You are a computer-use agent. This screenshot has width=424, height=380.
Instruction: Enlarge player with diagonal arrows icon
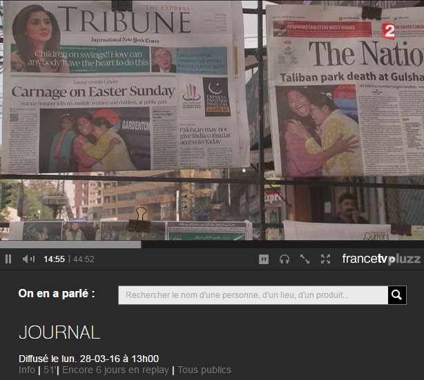[305, 259]
